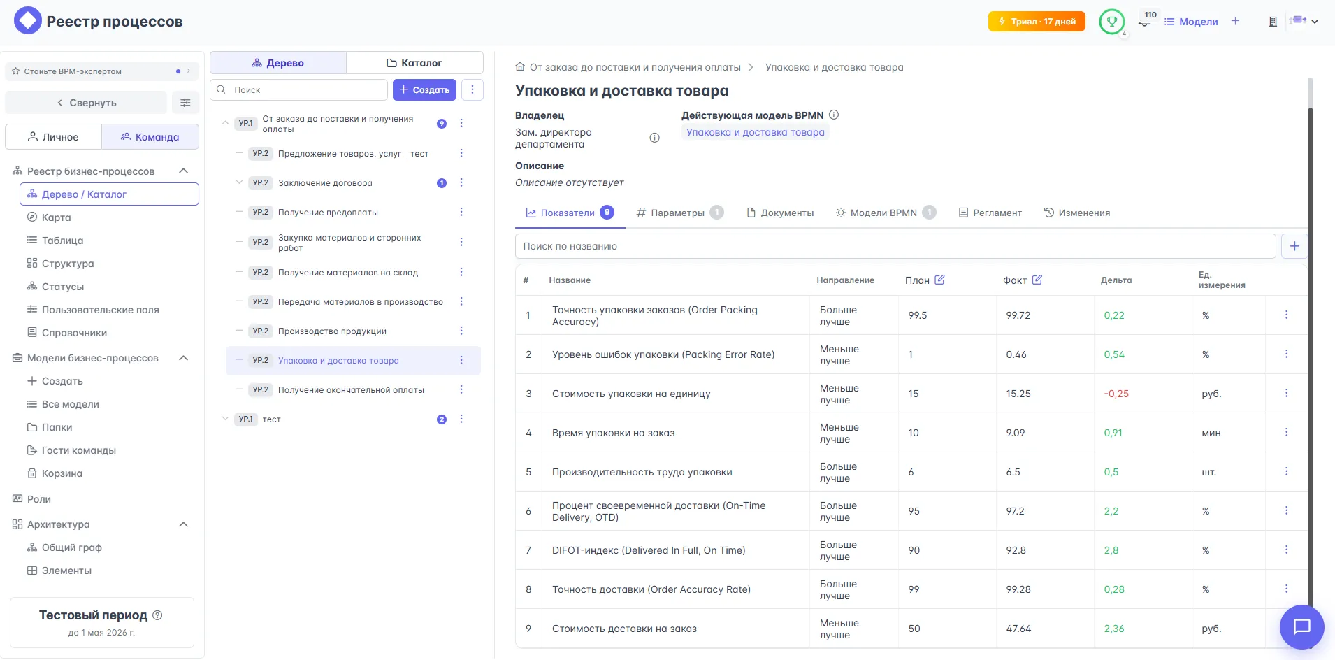This screenshot has width=1335, height=660.
Task: Collapse the Реестр бизнес-процессов section
Action: tap(184, 171)
